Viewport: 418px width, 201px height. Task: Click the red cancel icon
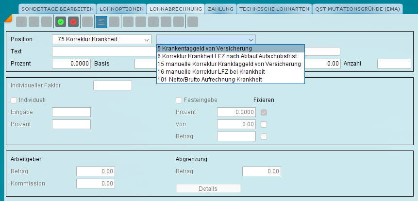click(x=73, y=22)
